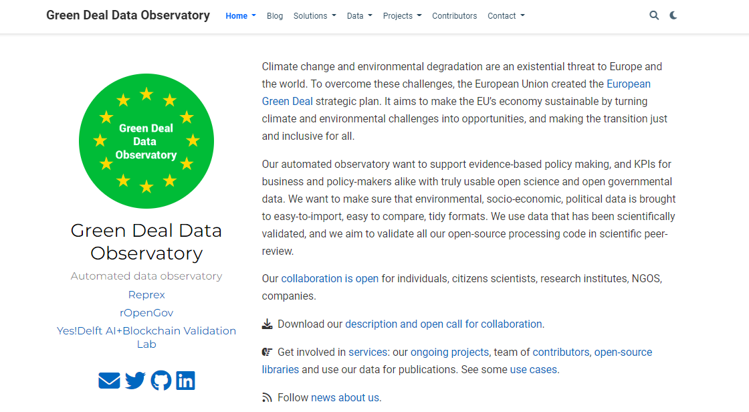The height and width of the screenshot is (412, 749).
Task: Open the Contributors menu item
Action: [455, 16]
